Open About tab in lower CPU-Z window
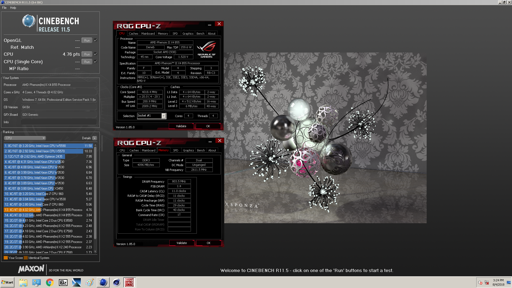The width and height of the screenshot is (512, 288). [x=212, y=150]
